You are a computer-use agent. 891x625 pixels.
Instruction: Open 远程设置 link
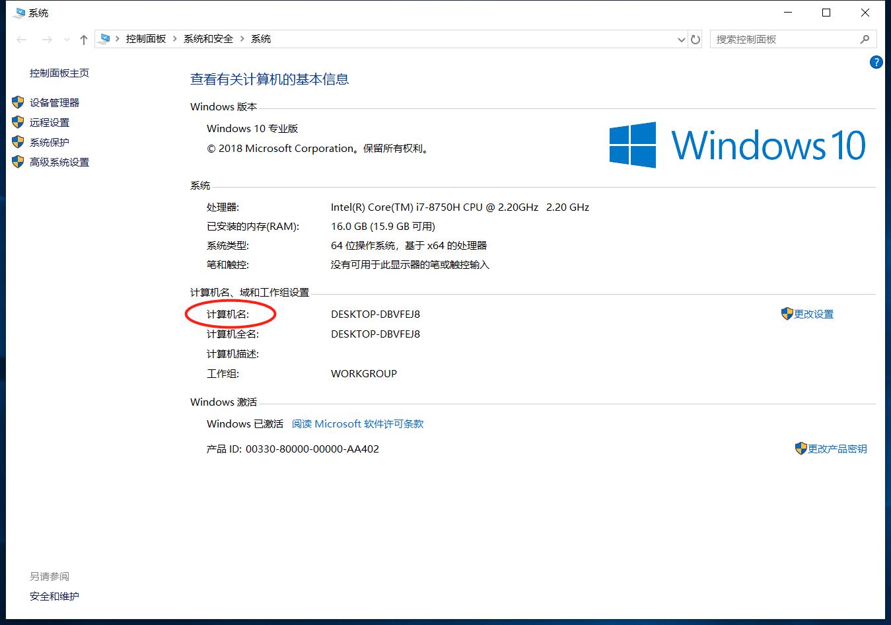(50, 123)
